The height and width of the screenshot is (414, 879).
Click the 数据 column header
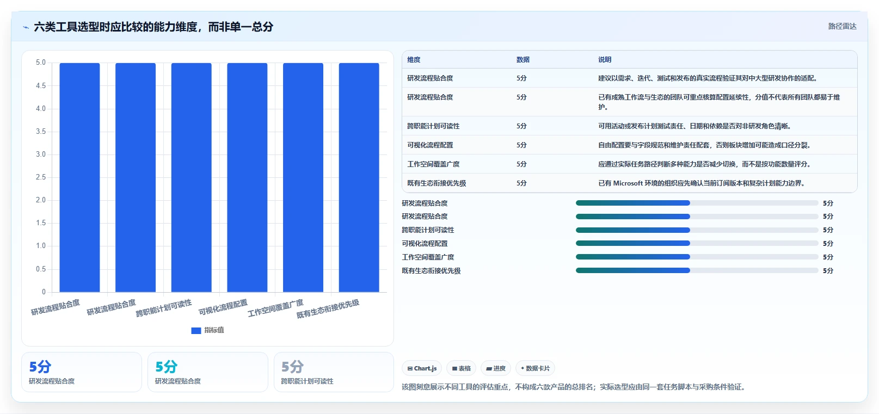pos(523,60)
